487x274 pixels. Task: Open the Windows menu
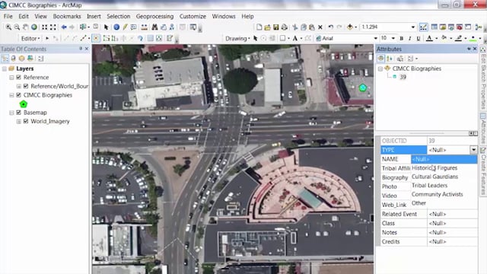[224, 16]
